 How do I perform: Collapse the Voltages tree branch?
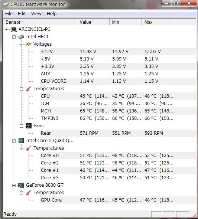coord(21,45)
